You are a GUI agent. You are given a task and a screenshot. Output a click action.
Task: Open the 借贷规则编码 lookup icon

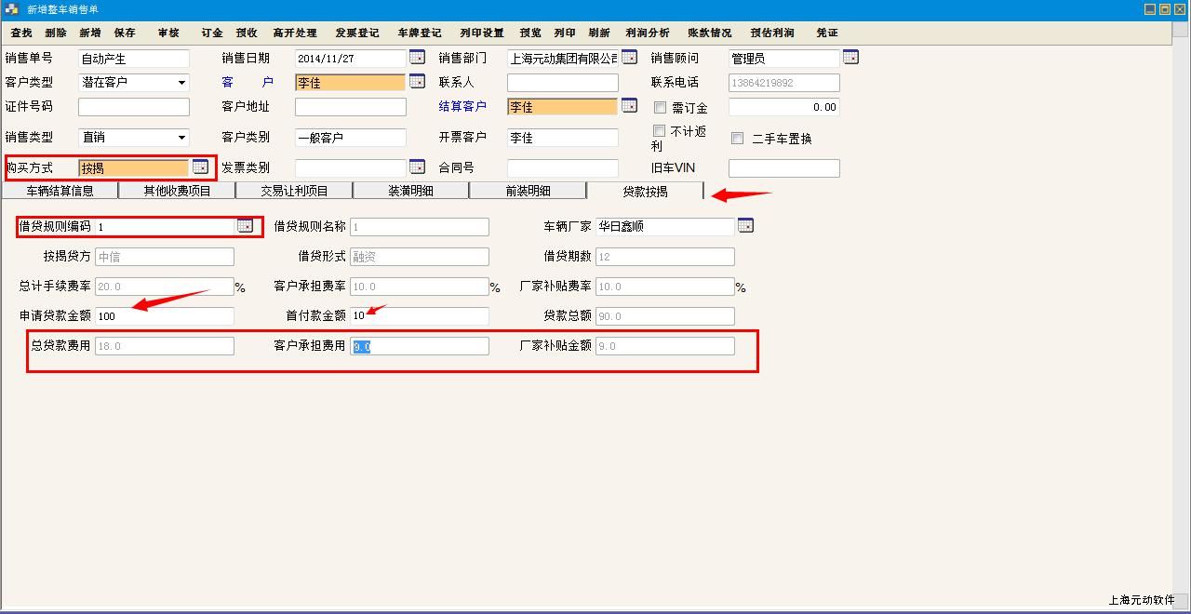(245, 226)
